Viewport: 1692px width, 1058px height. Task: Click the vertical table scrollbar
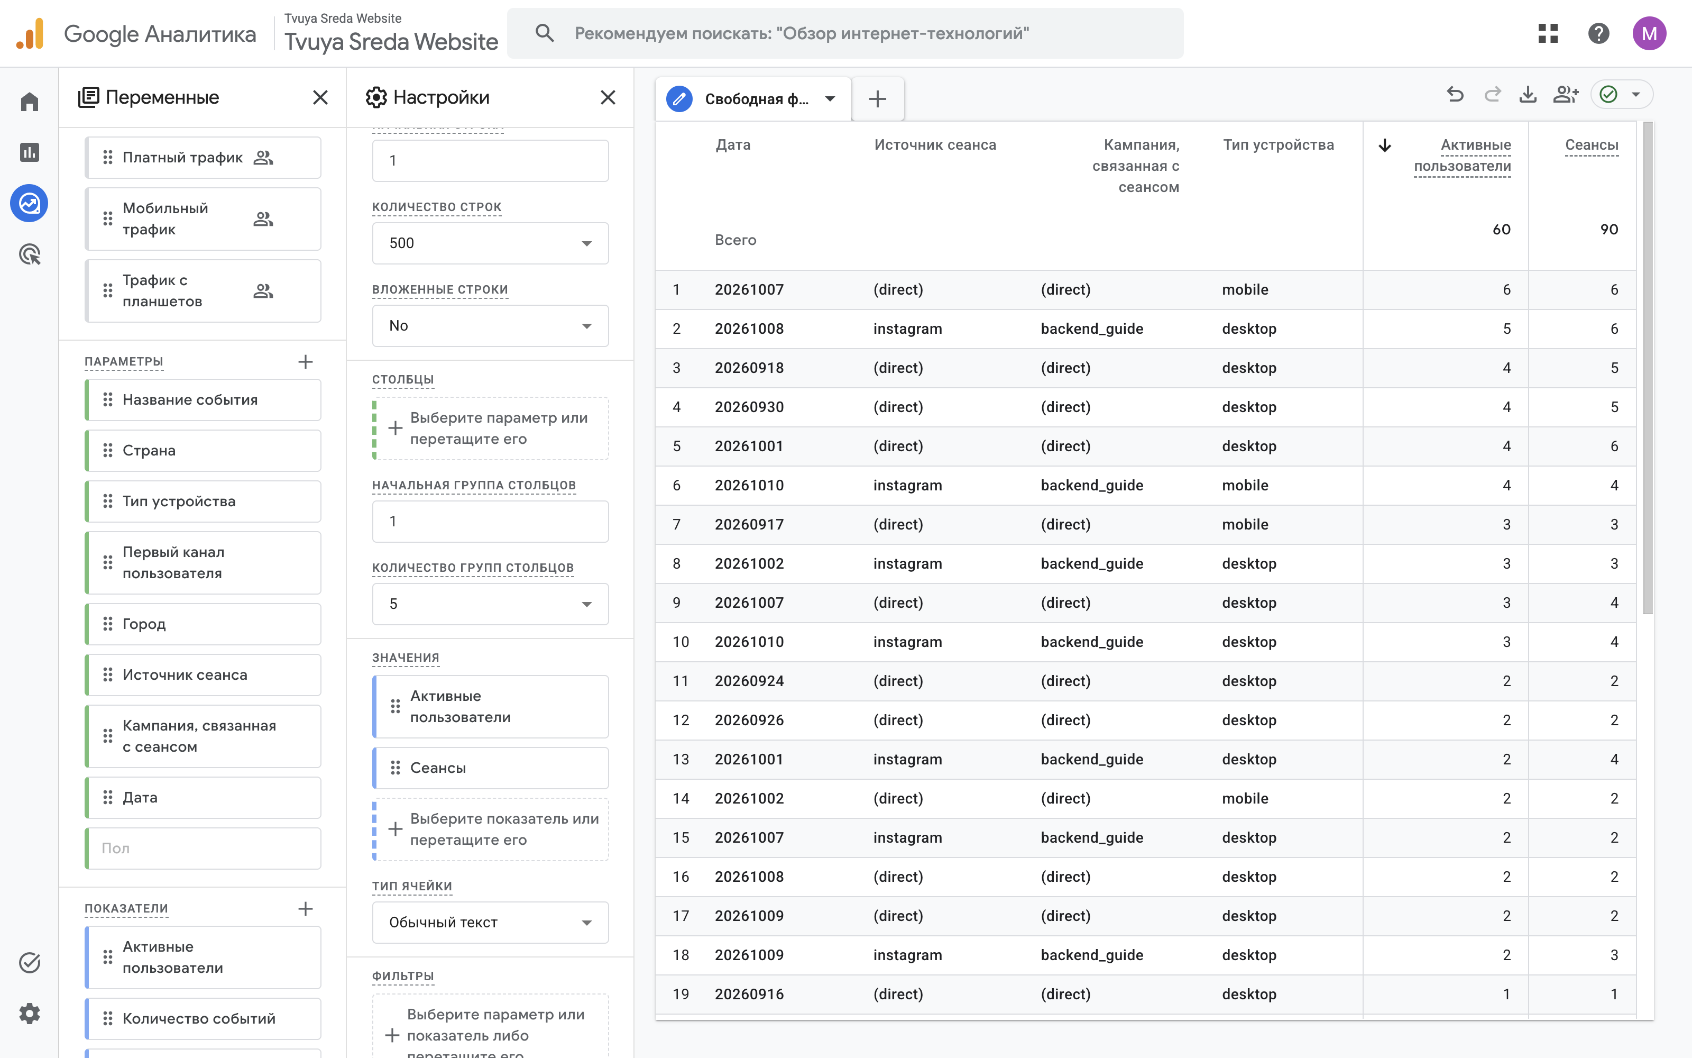(x=1647, y=368)
